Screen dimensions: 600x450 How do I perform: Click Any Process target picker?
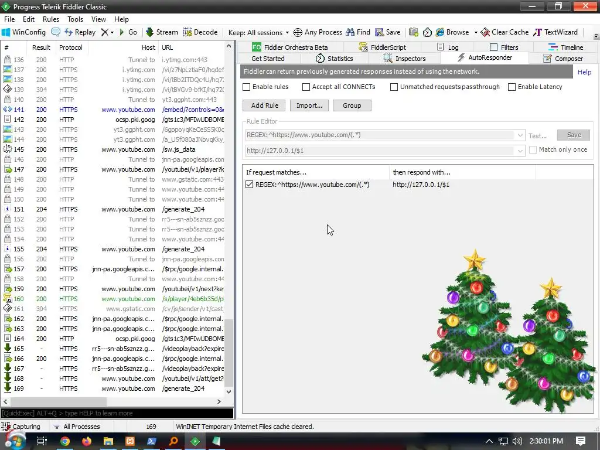(x=318, y=32)
